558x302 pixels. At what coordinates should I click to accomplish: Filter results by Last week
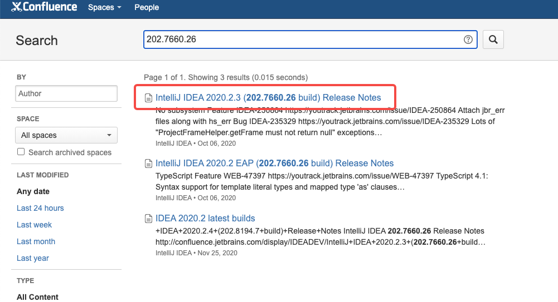tap(34, 225)
